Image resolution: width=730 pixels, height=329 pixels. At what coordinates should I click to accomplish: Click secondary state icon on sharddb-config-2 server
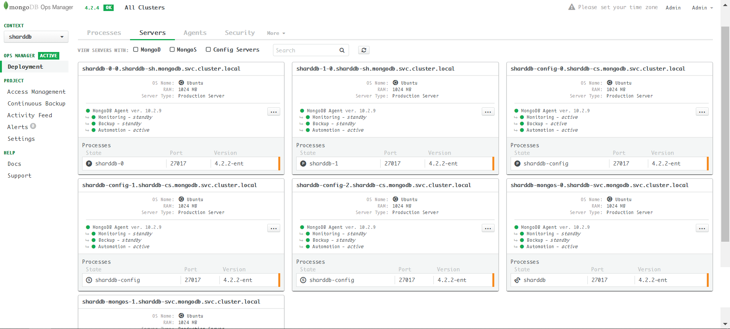(x=303, y=280)
